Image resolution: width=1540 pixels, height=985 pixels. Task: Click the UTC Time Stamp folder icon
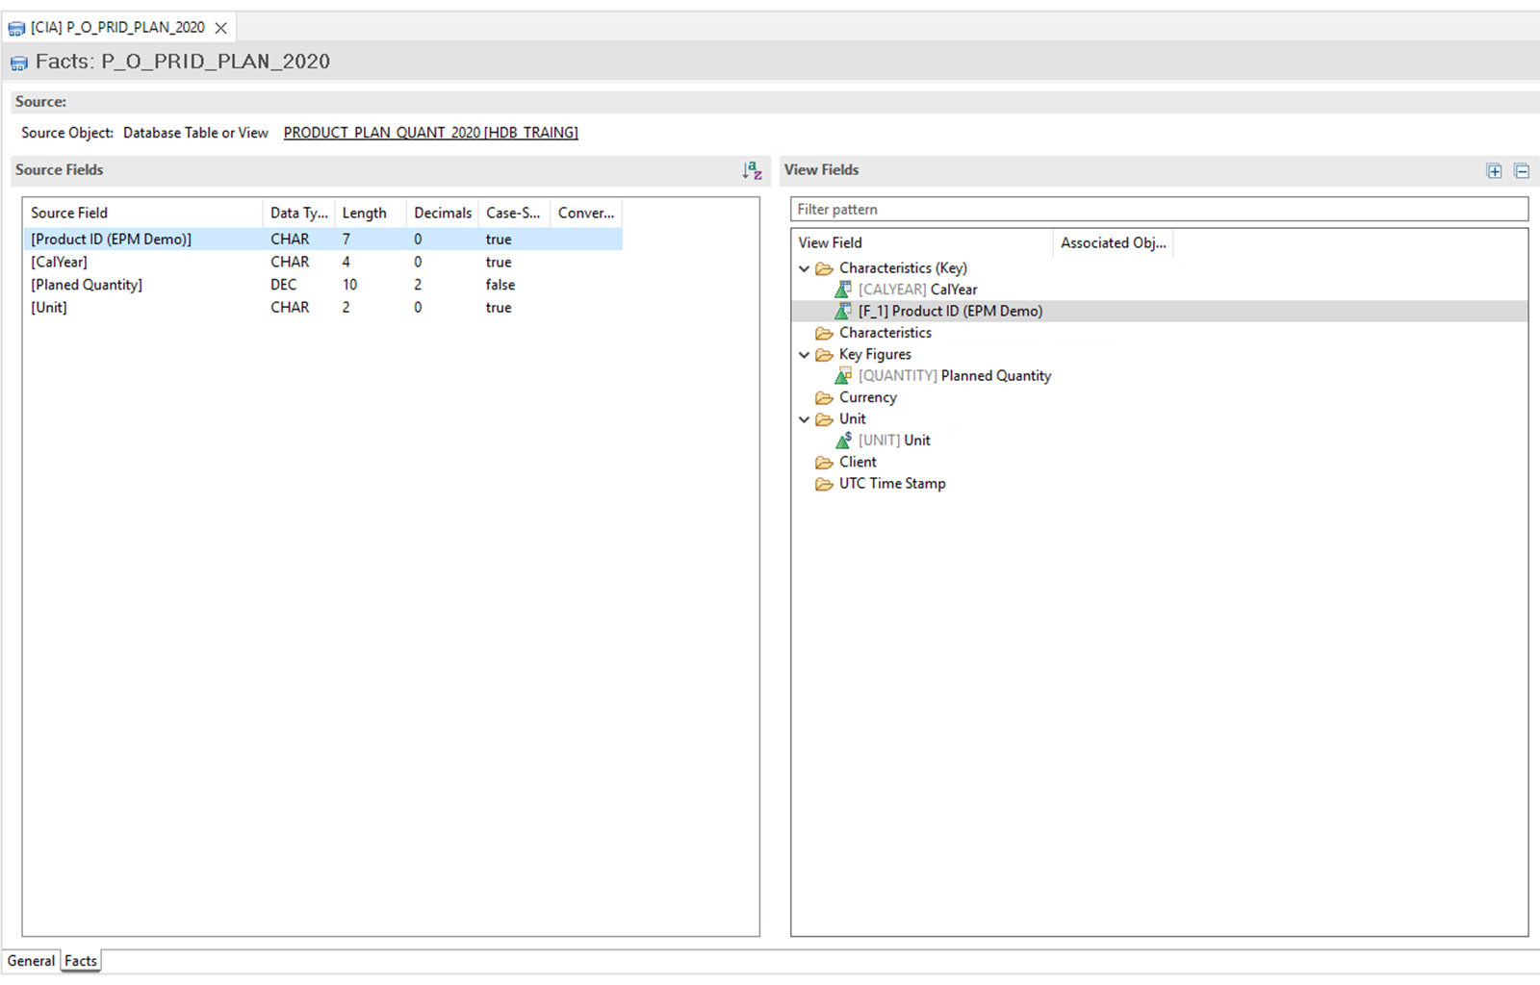824,484
